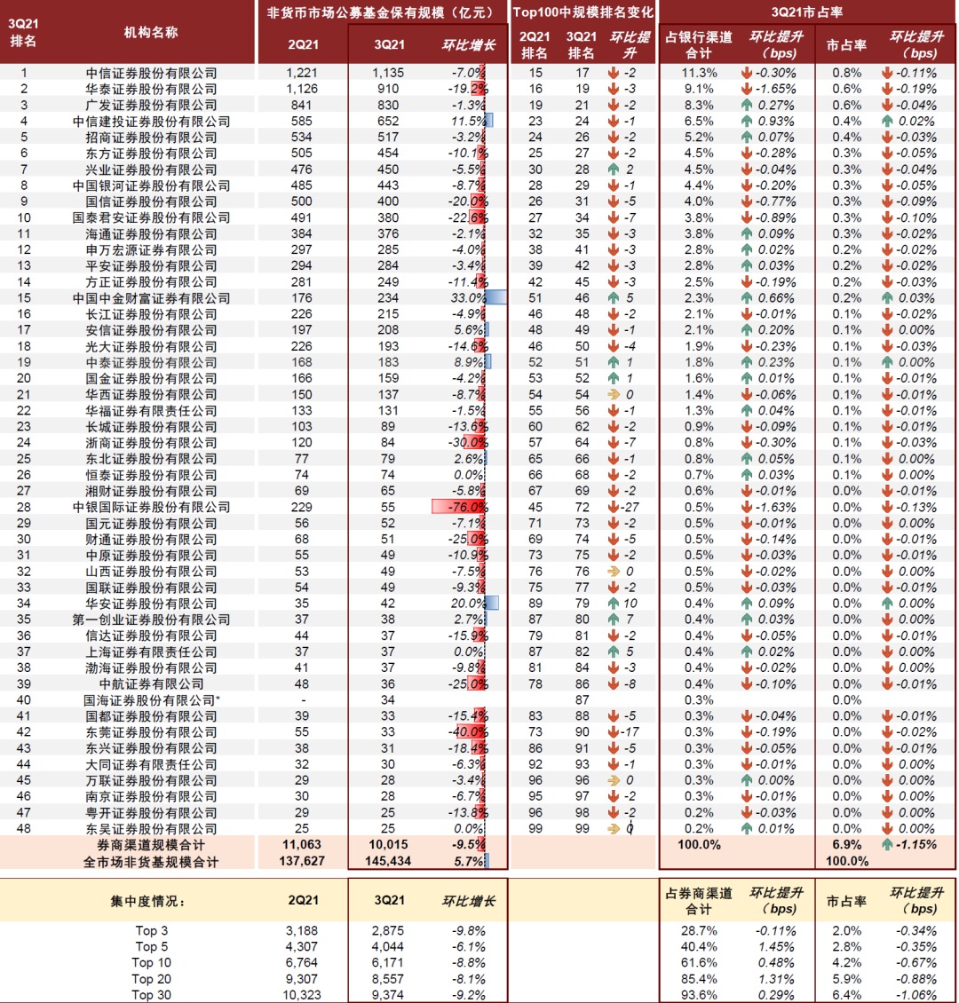Click 国海证券股份有限公司 asterisked entry
Screen dimensions: 959x1003
click(151, 700)
